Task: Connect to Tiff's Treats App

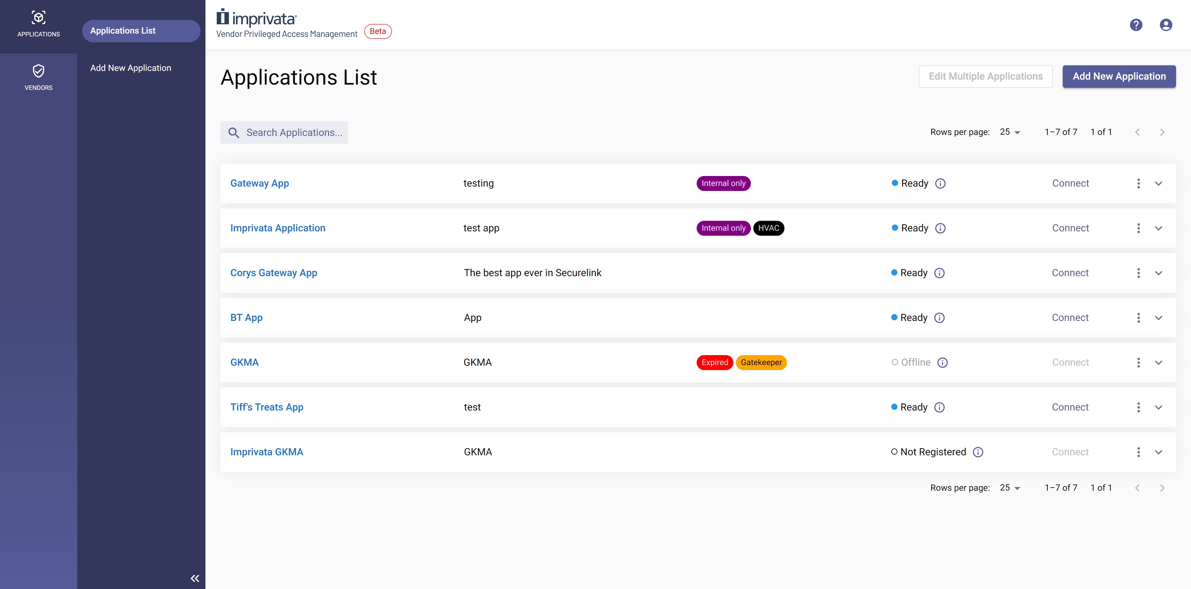Action: point(1070,407)
